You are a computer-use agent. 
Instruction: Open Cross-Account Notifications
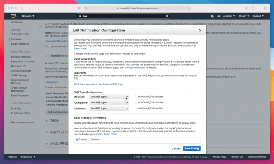[x=19, y=89]
